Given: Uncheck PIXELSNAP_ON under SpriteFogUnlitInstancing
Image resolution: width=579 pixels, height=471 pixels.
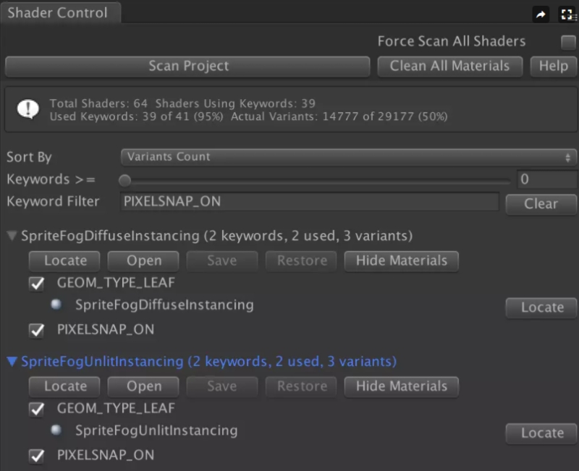Looking at the screenshot, I should (37, 456).
